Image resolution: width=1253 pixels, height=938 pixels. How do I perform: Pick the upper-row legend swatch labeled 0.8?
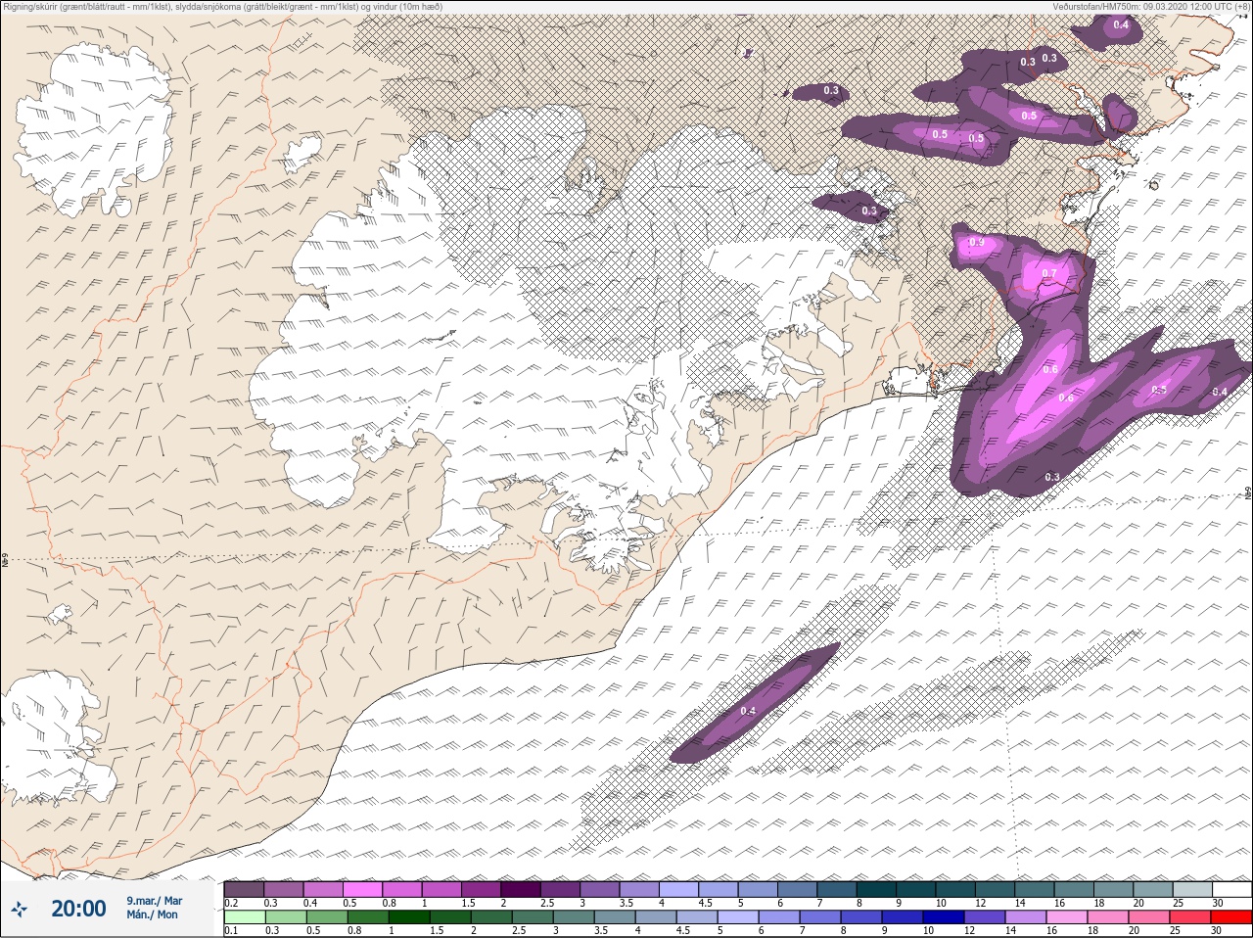[402, 889]
